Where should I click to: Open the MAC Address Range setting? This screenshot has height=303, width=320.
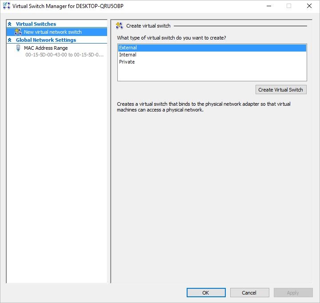tap(46, 48)
